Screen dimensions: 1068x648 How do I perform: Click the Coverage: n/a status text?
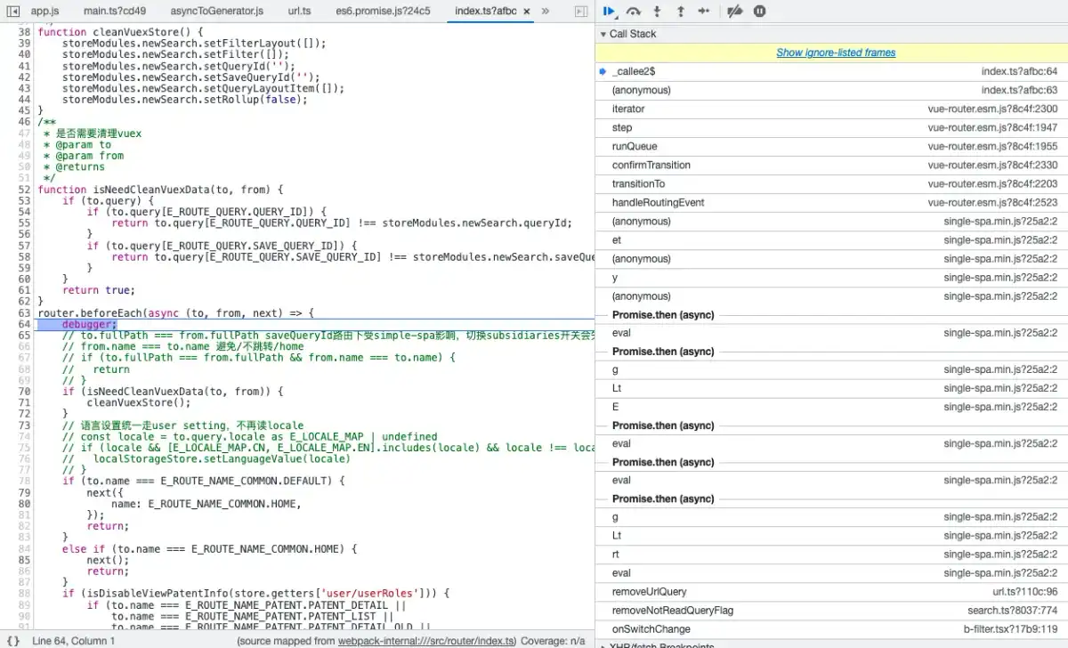553,641
